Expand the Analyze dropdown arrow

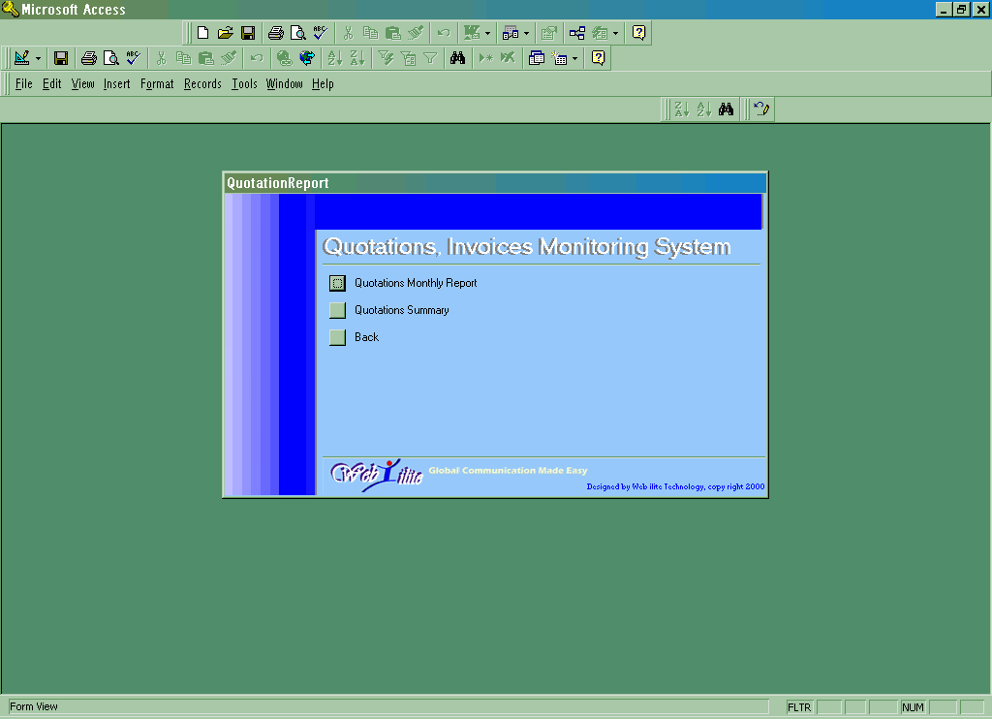point(525,33)
